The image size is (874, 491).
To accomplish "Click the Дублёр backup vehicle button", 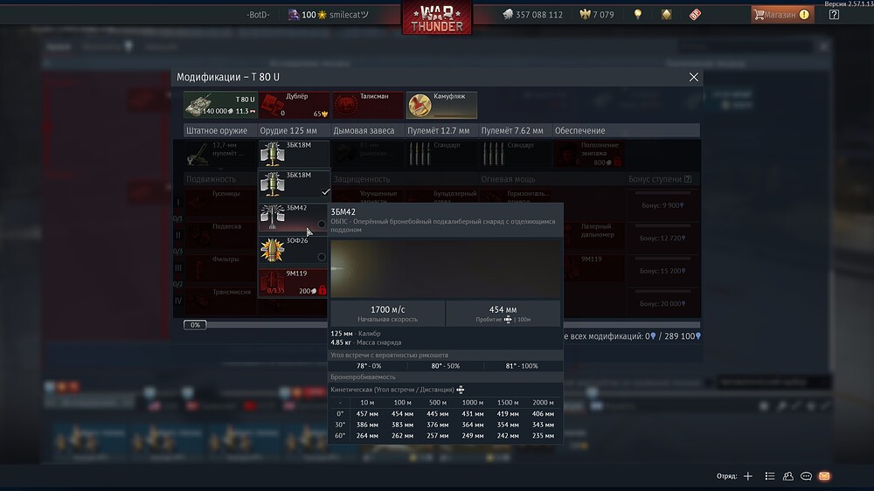I will 294,106.
